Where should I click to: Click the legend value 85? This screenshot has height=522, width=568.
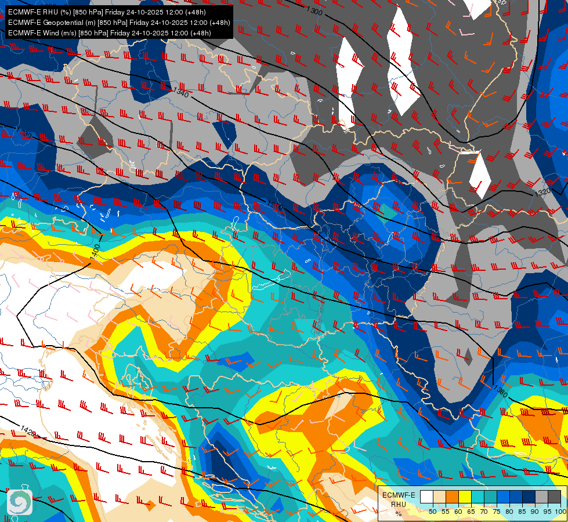coord(522,512)
